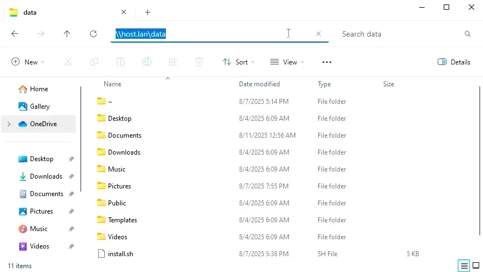Toggle the Details pane
This screenshot has width=483, height=272.
coord(454,62)
